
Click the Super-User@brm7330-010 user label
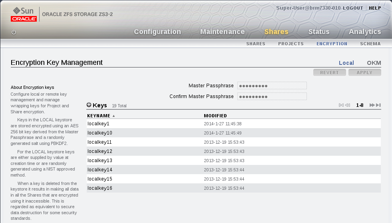pyautogui.click(x=308, y=8)
